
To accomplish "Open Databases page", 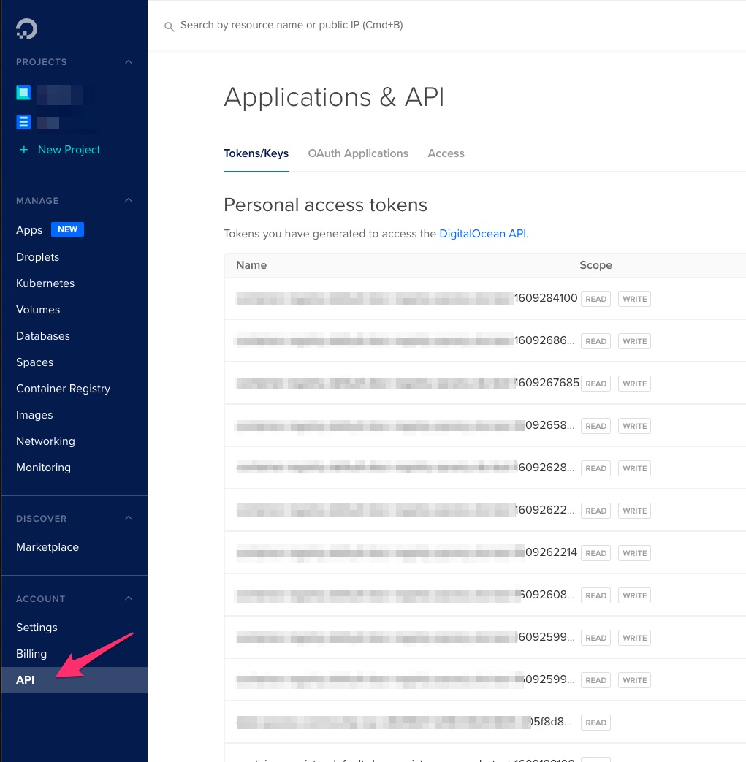I will (x=43, y=336).
